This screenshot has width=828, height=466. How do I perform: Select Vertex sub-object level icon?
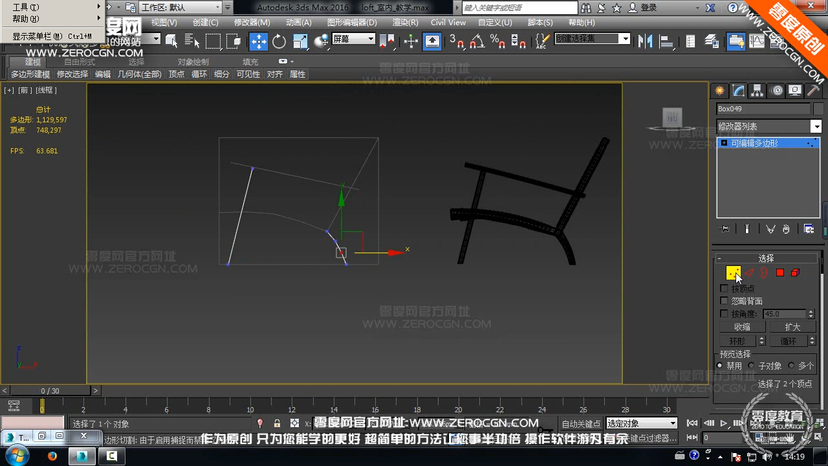(x=733, y=272)
